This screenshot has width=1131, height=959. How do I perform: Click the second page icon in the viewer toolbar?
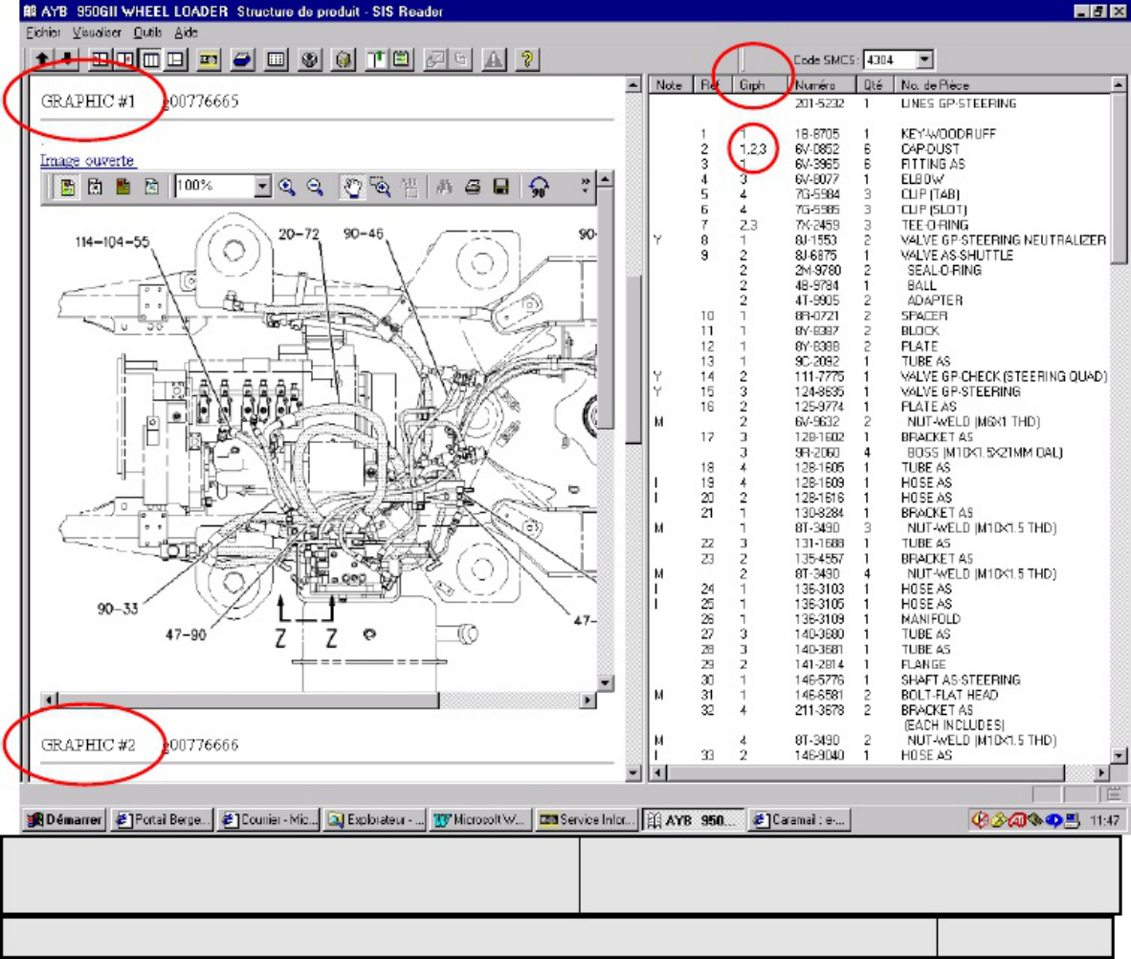(96, 187)
